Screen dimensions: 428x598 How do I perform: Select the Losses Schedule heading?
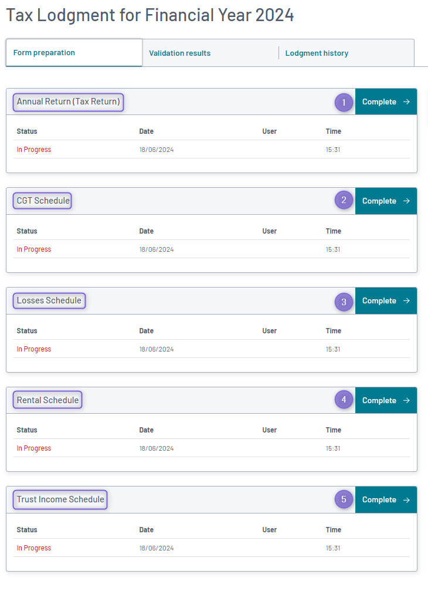[49, 301]
